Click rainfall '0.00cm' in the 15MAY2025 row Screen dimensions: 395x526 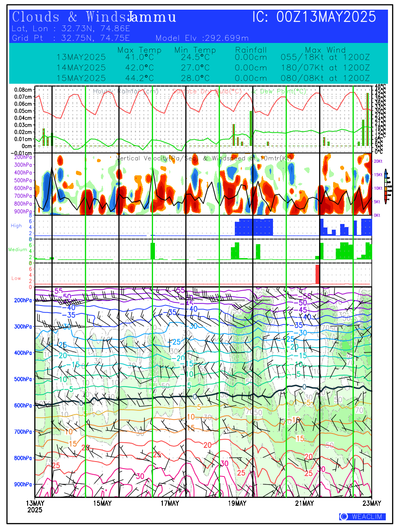click(251, 78)
